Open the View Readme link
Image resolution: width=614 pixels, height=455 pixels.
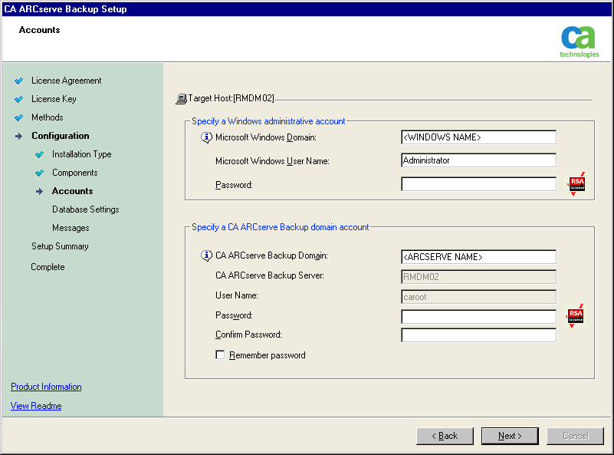tap(36, 406)
